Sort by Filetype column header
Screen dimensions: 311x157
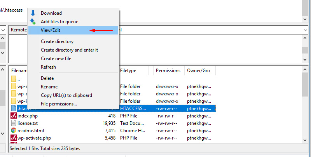(x=128, y=71)
